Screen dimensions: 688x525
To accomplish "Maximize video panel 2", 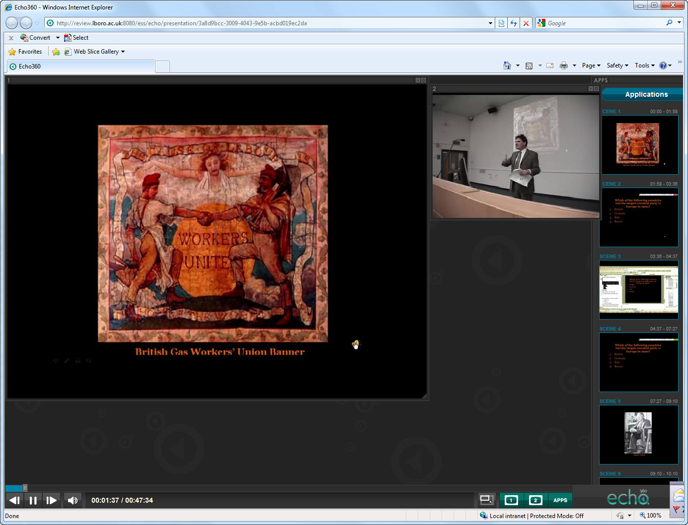I will point(591,89).
